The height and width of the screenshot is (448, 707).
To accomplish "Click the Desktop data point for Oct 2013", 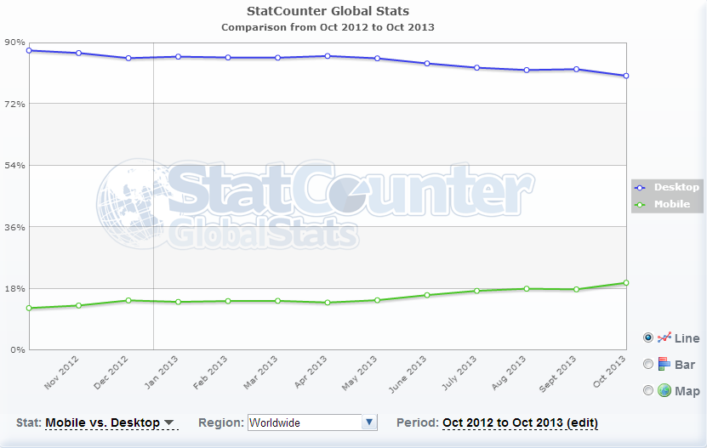I will pyautogui.click(x=626, y=76).
